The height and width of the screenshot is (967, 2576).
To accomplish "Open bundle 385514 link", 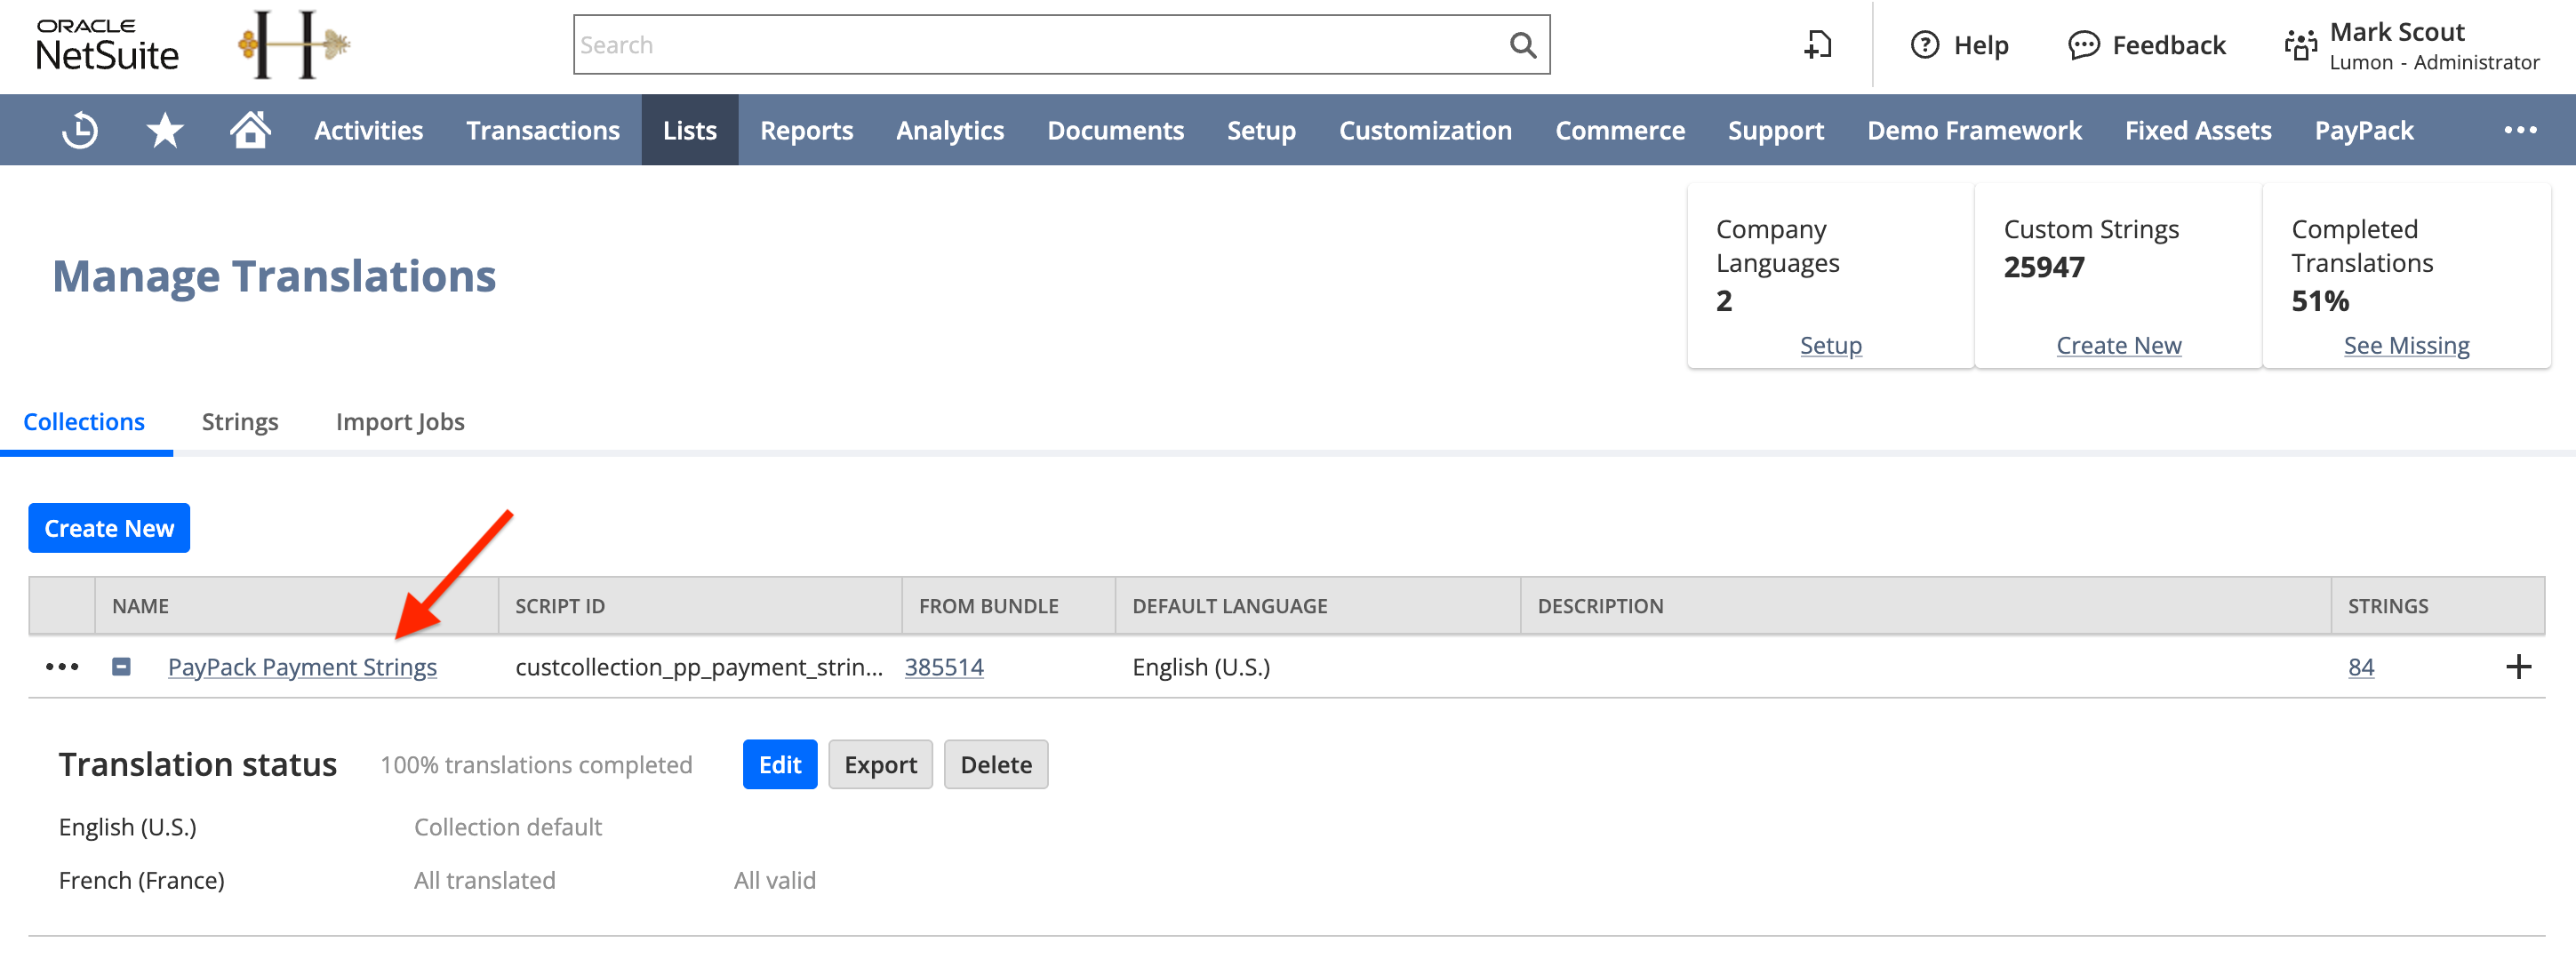I will (943, 667).
